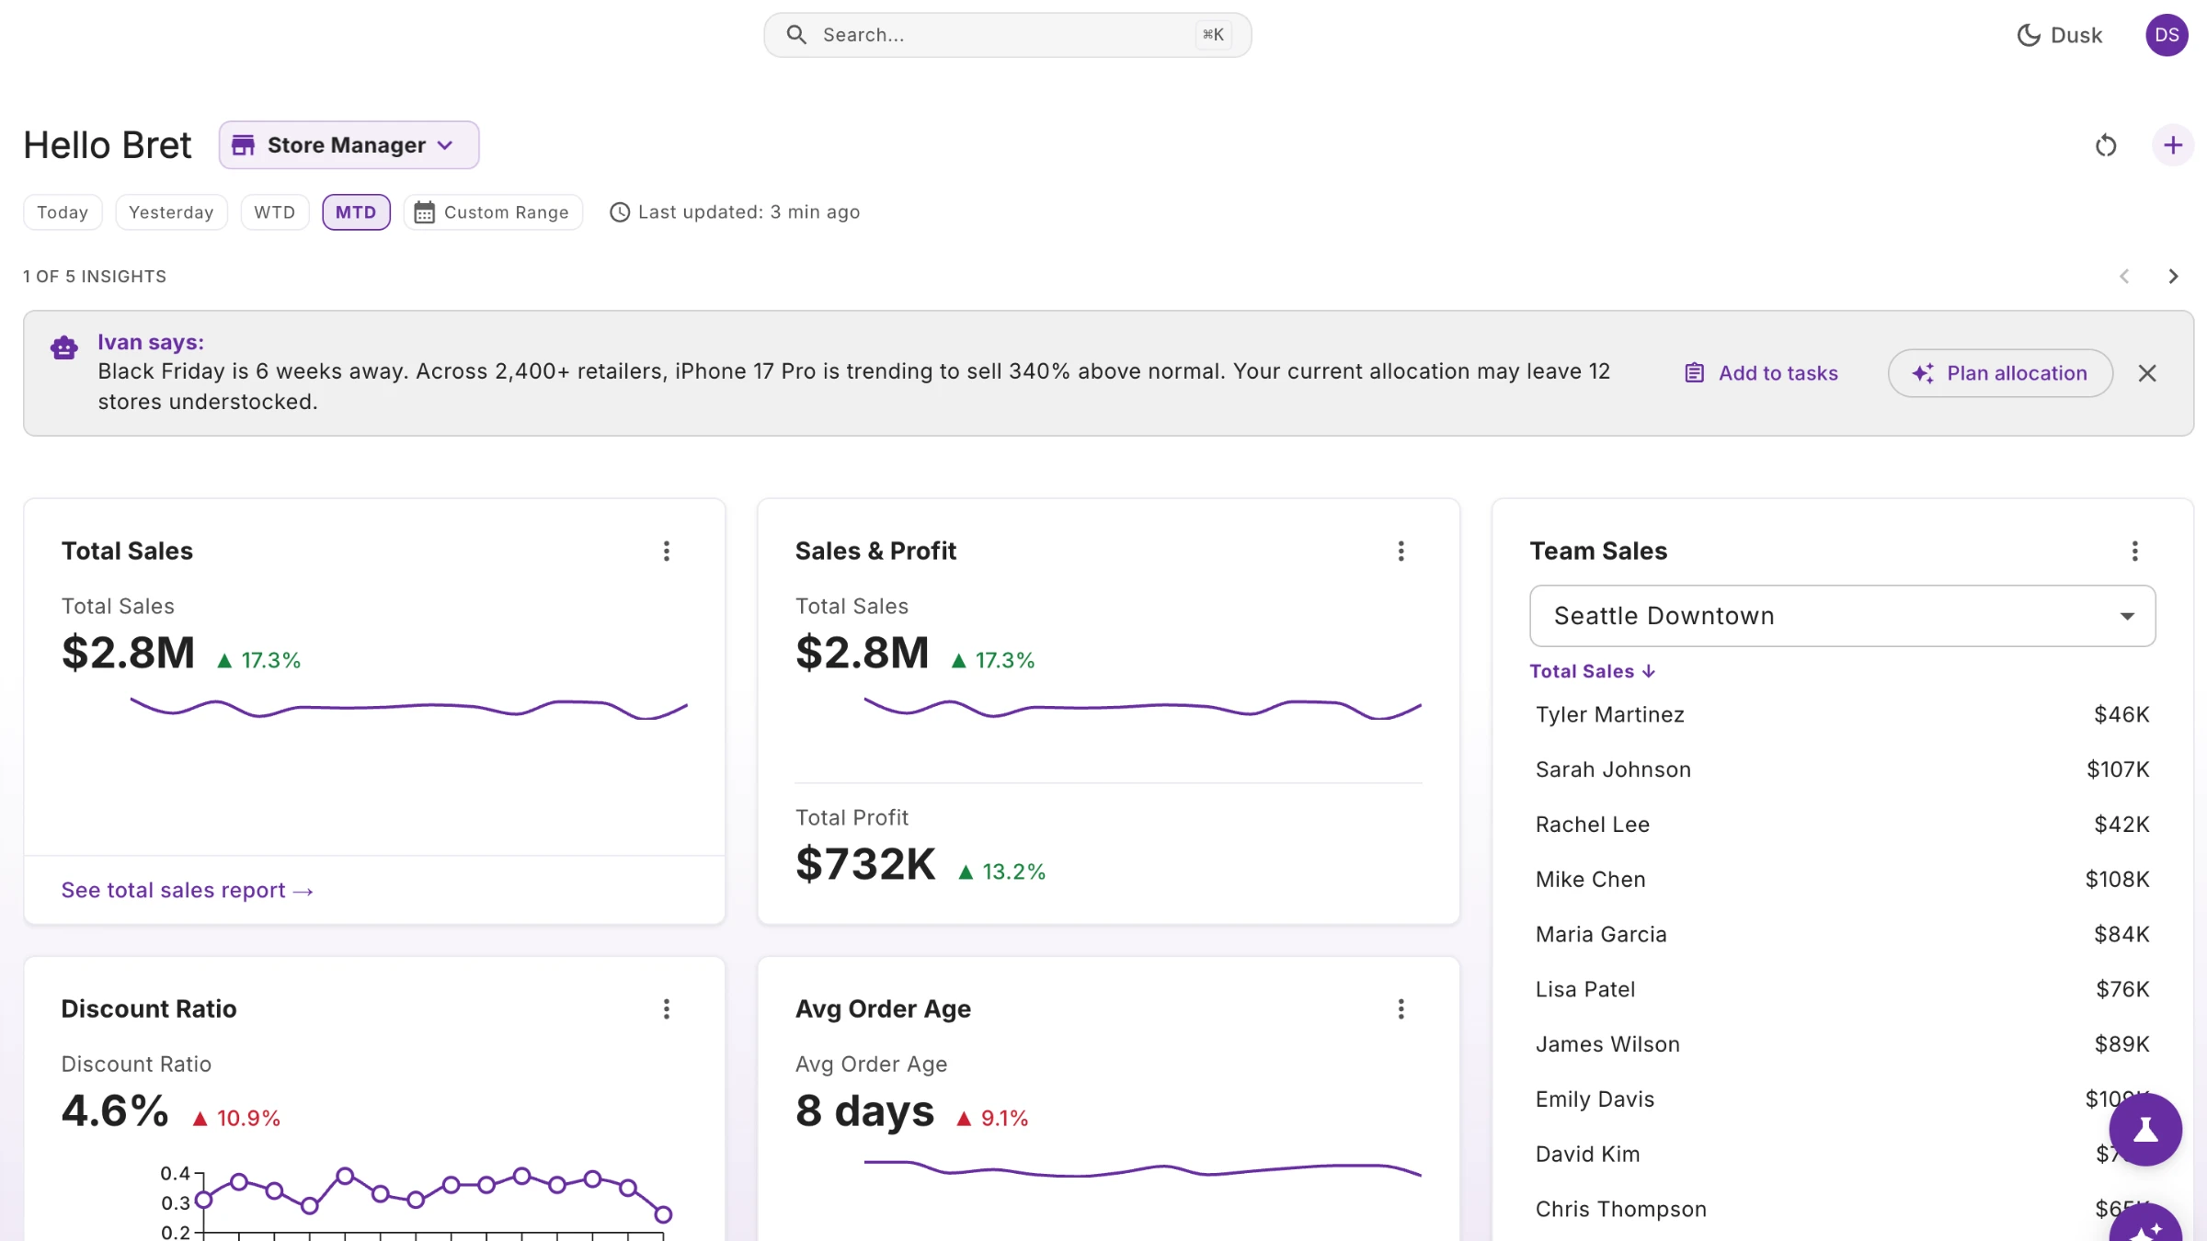Click the Ivan robot assistant icon

[64, 347]
